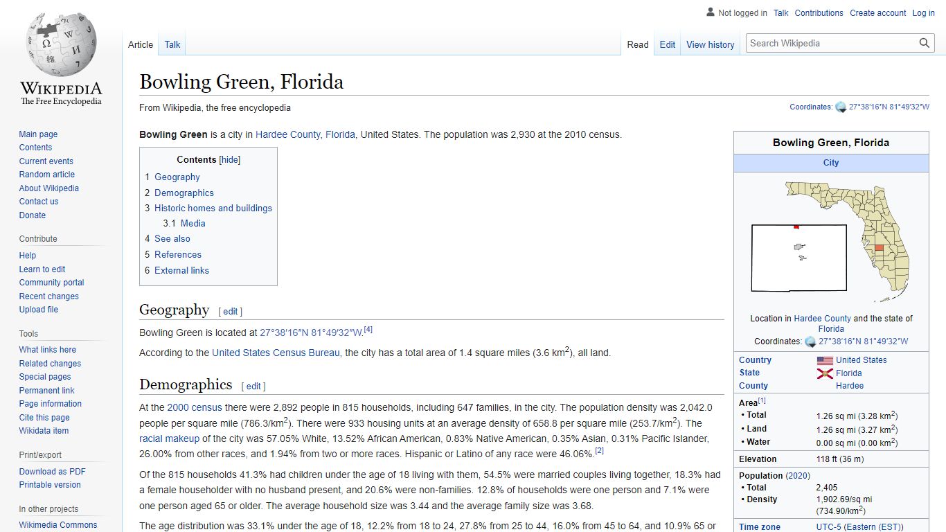Open the Population 2020 link

coord(798,476)
